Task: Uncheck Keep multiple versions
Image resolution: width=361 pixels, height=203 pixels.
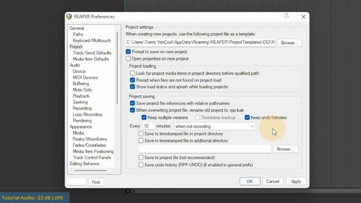Action: [144, 117]
